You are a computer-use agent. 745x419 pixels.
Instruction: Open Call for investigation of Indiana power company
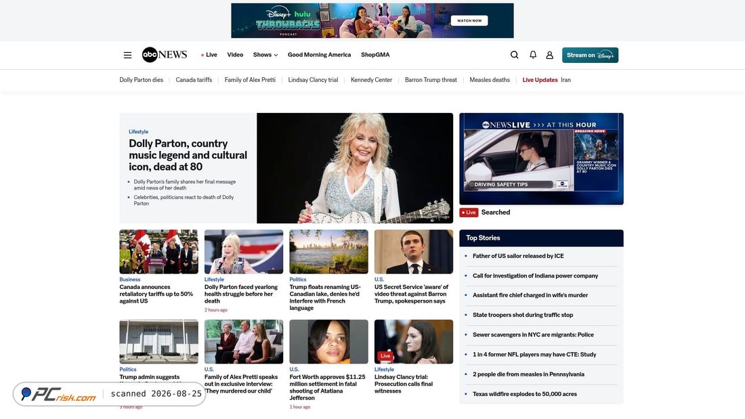[535, 276]
